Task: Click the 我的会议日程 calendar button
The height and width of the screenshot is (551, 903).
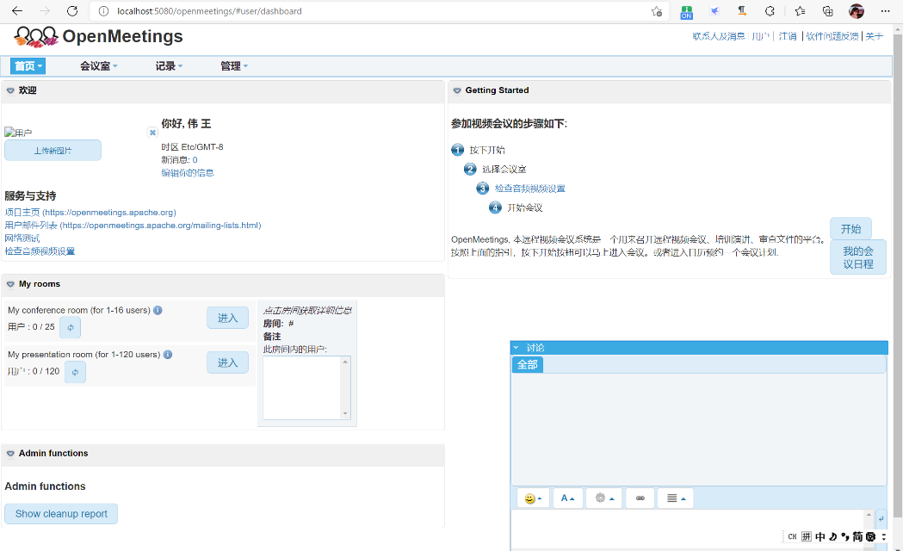Action: [858, 257]
